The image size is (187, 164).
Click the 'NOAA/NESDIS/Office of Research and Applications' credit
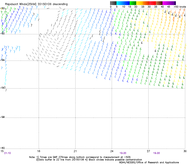click(149, 162)
